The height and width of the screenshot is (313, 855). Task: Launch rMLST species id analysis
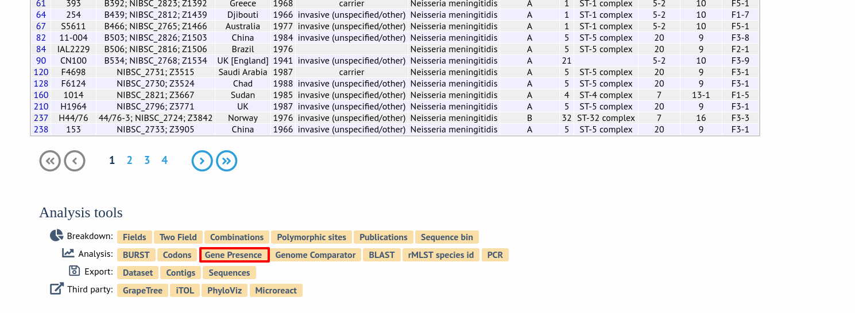441,255
